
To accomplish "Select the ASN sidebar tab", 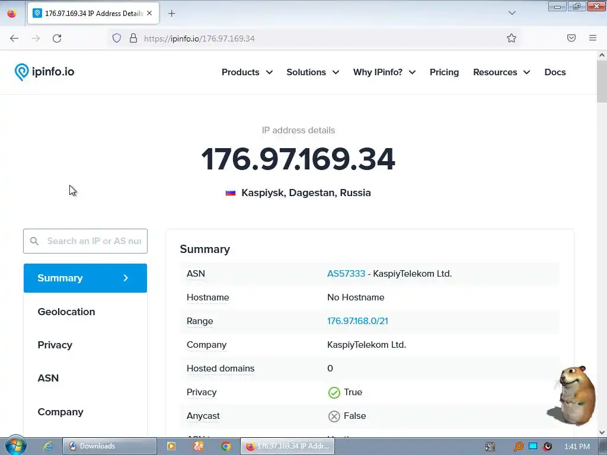I will coord(85,379).
